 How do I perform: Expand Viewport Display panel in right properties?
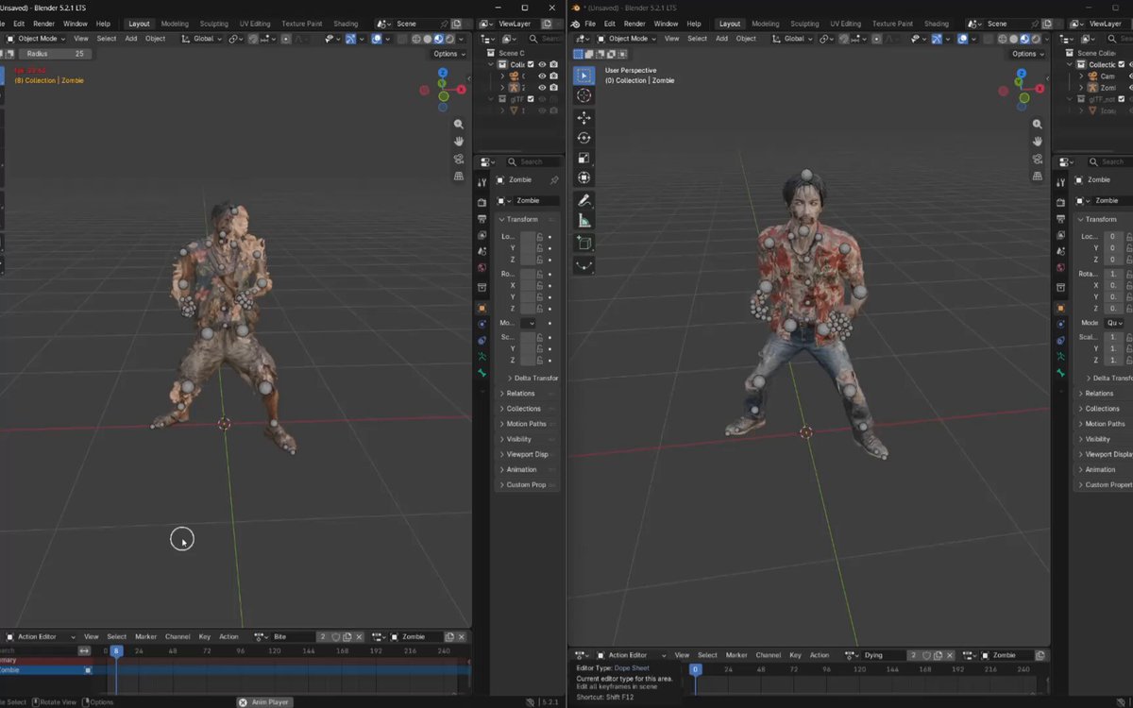tap(1105, 454)
